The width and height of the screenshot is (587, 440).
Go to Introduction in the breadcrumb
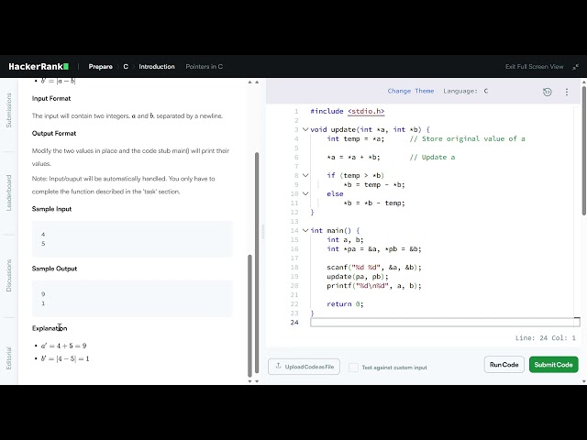click(x=157, y=67)
